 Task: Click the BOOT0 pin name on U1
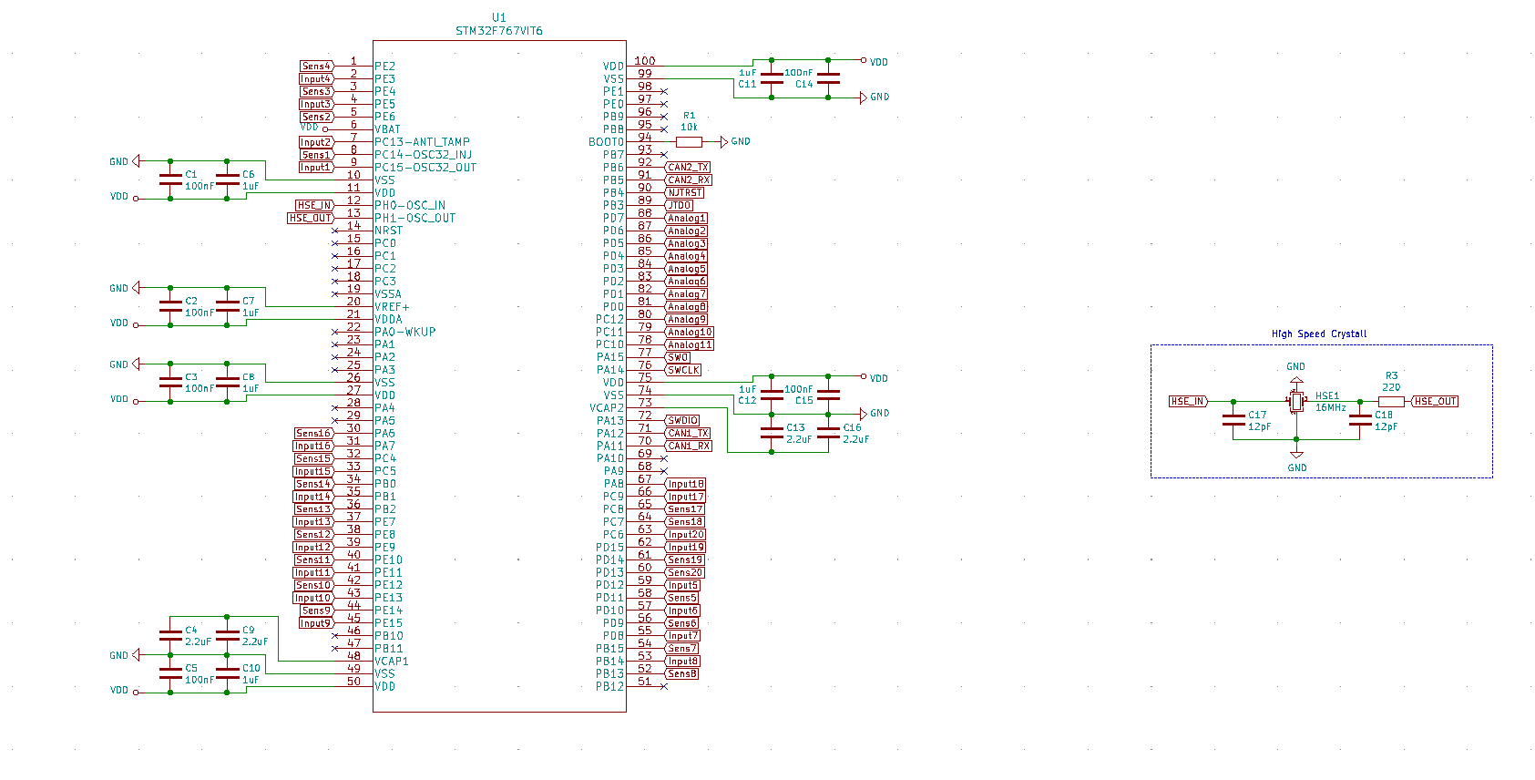[x=606, y=142]
